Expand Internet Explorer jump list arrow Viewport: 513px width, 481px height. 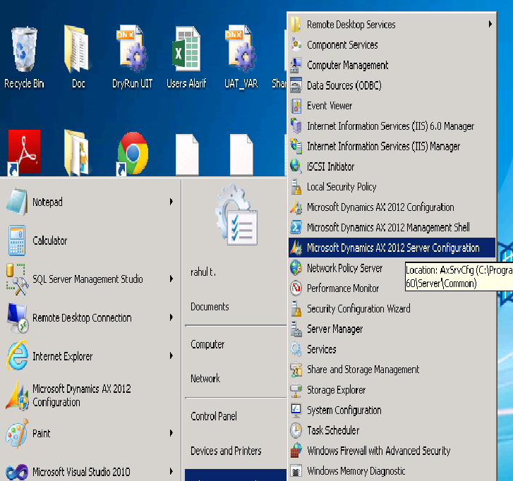pos(171,355)
